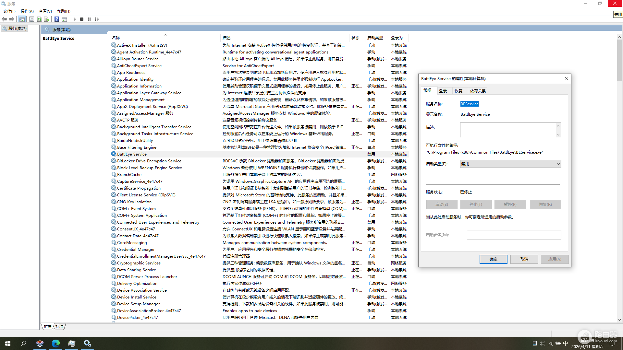
Task: Click the battery power icon in system tray
Action: point(558,344)
